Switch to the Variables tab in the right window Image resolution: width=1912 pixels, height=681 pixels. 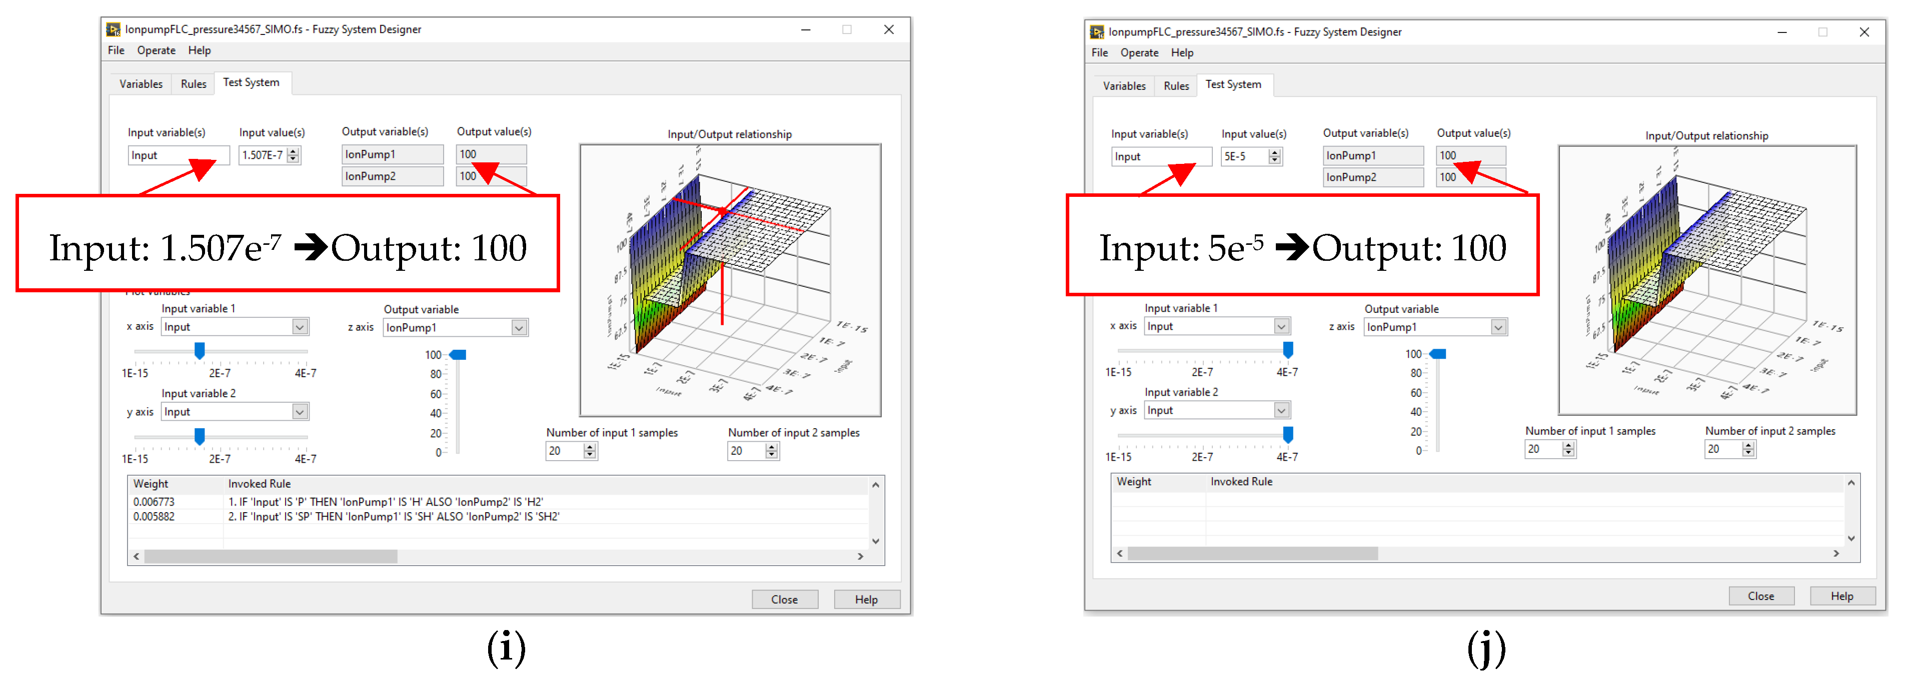tap(1124, 86)
